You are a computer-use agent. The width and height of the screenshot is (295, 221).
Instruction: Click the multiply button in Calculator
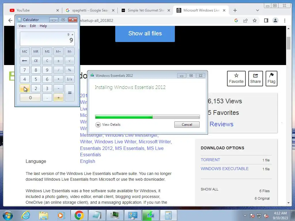point(58,79)
